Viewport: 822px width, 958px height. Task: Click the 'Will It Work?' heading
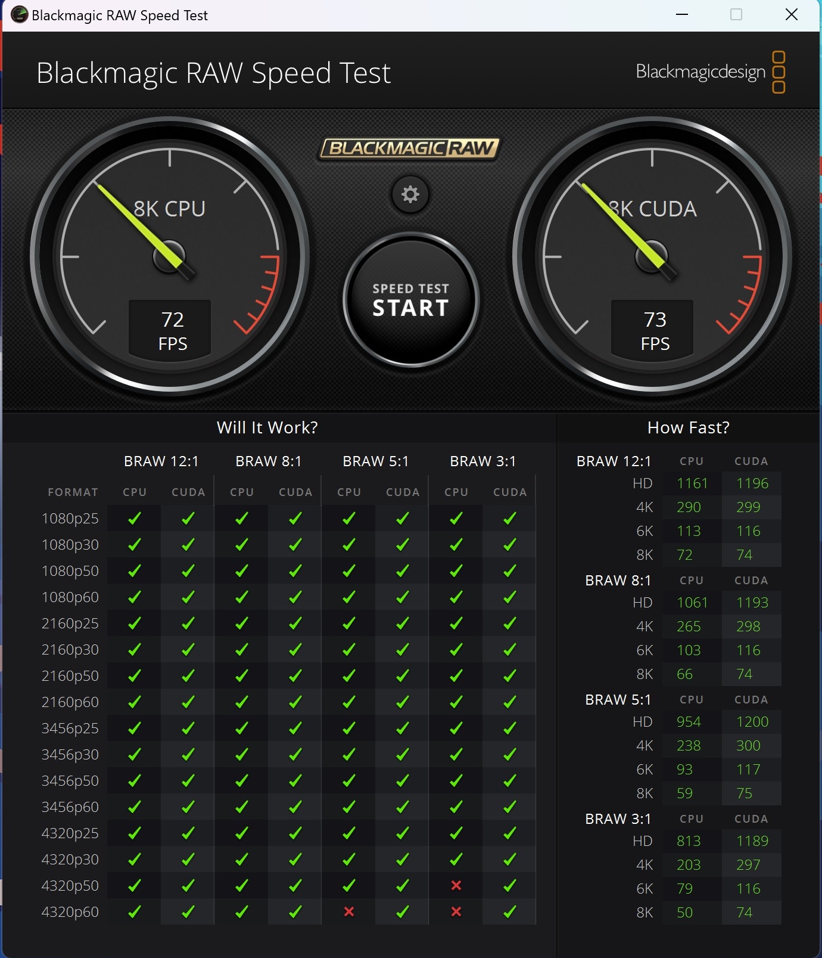(267, 427)
